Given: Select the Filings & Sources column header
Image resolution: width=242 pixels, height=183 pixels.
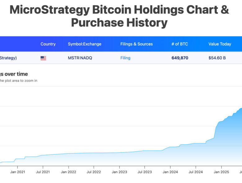Looking at the screenshot, I should click(x=137, y=44).
